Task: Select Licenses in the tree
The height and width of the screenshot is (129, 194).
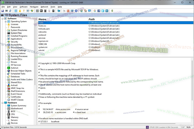Action: [x=15, y=24]
